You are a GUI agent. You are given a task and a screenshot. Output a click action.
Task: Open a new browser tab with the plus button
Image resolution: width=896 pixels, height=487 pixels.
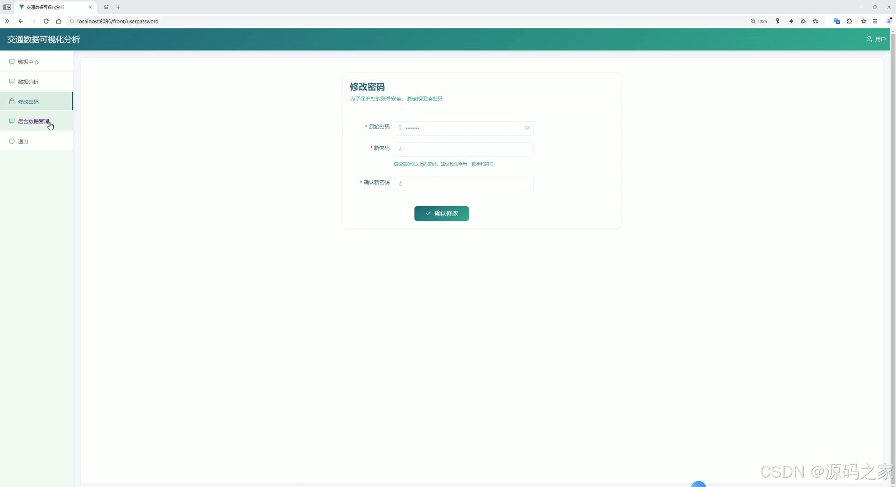118,7
